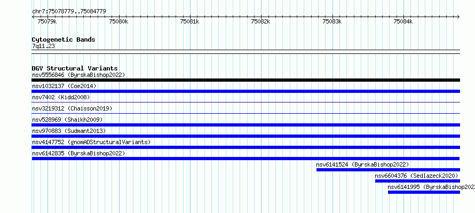Click the 75080k ruler tick label
475x213 pixels.
pos(118,21)
